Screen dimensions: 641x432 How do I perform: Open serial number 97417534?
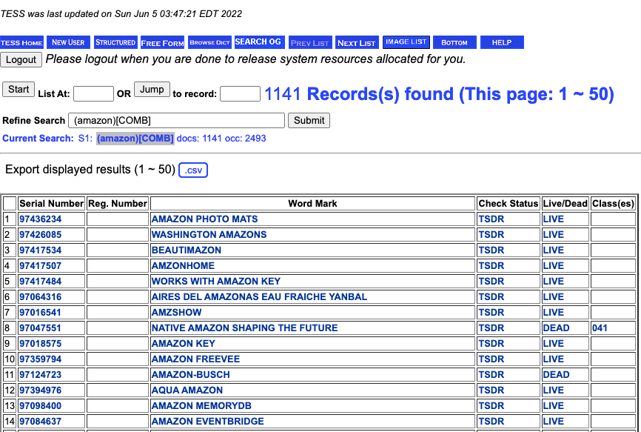[40, 250]
